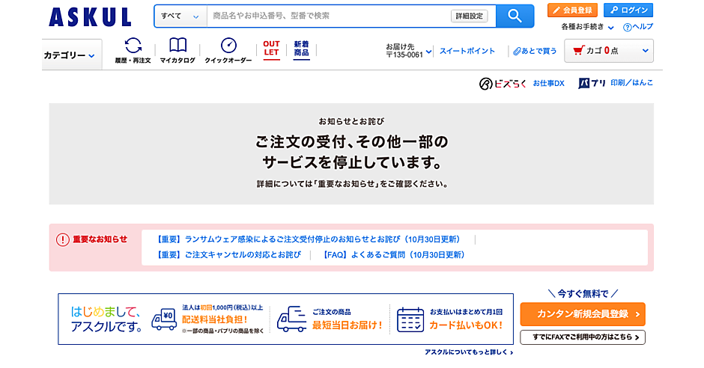Open パプリ 印刷/はんこ link

(x=616, y=83)
